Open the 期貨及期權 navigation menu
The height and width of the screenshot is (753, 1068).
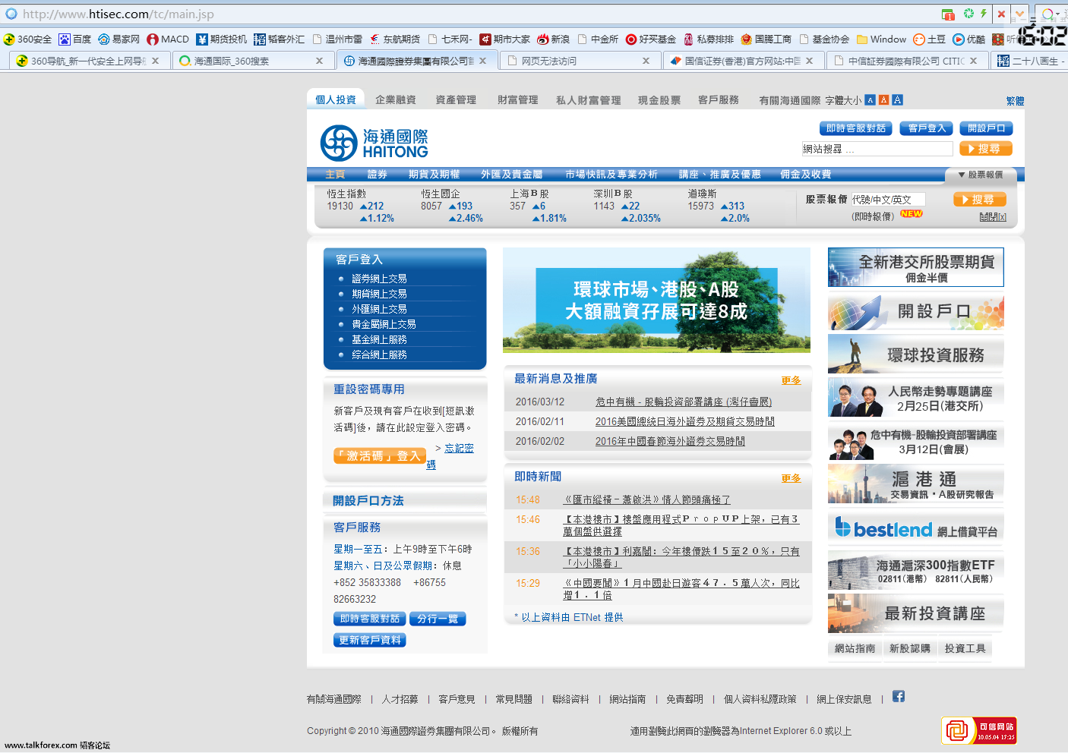pyautogui.click(x=434, y=175)
